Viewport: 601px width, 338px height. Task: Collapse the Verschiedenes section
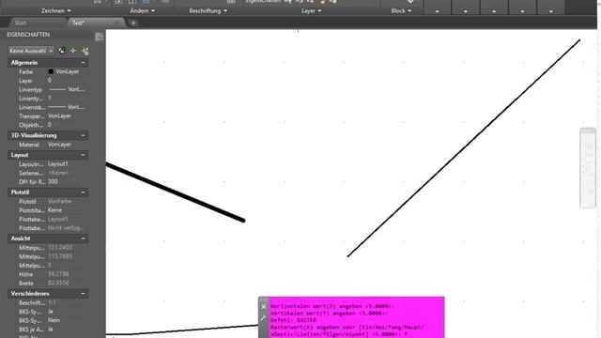(x=83, y=294)
